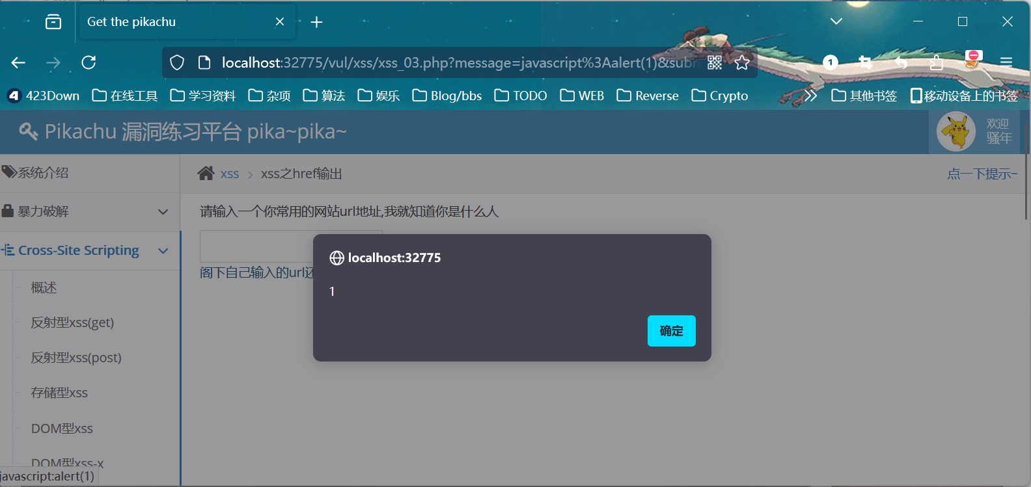Reload the current page
Screen dimensions: 1031x487
click(x=89, y=62)
